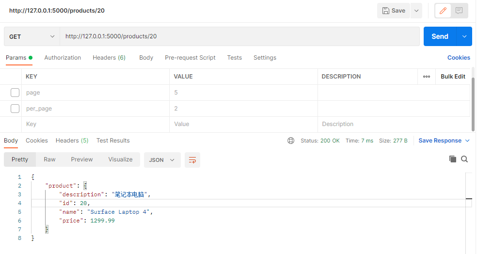Open the params table options ellipsis
The height and width of the screenshot is (254, 477).
(427, 77)
